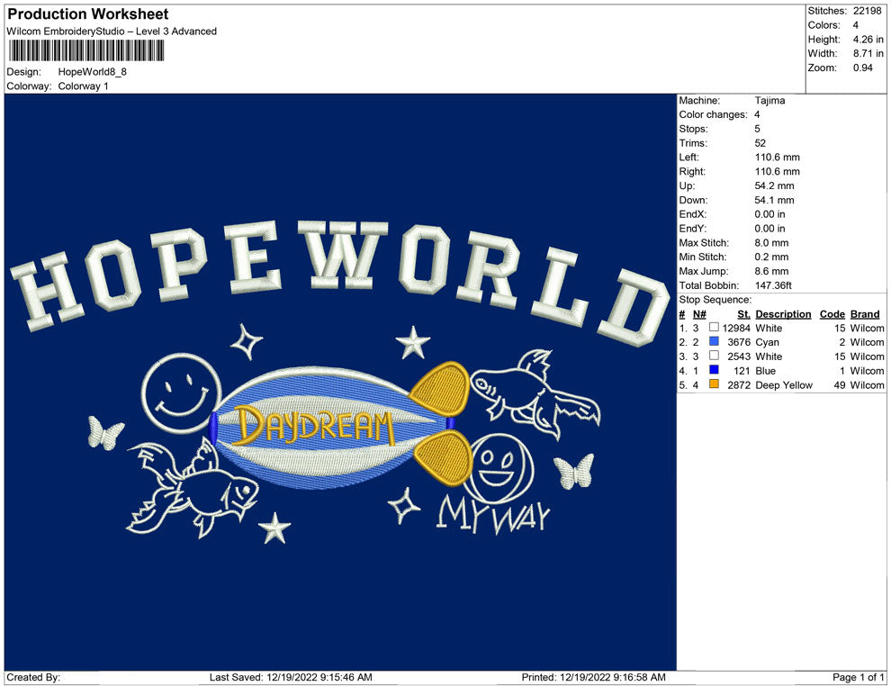This screenshot has height=686, width=891.
Task: Click the EndX value 0.00 in
Action: click(770, 214)
